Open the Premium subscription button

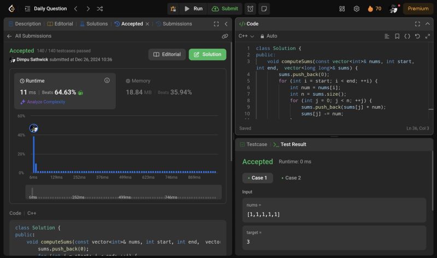[418, 9]
